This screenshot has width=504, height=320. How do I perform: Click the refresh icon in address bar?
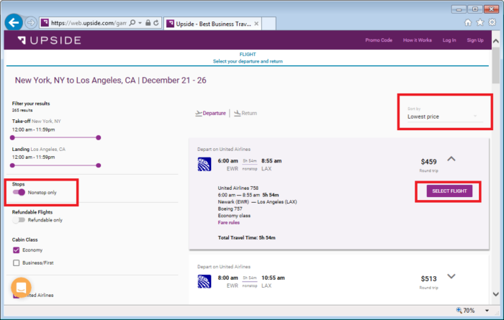156,23
